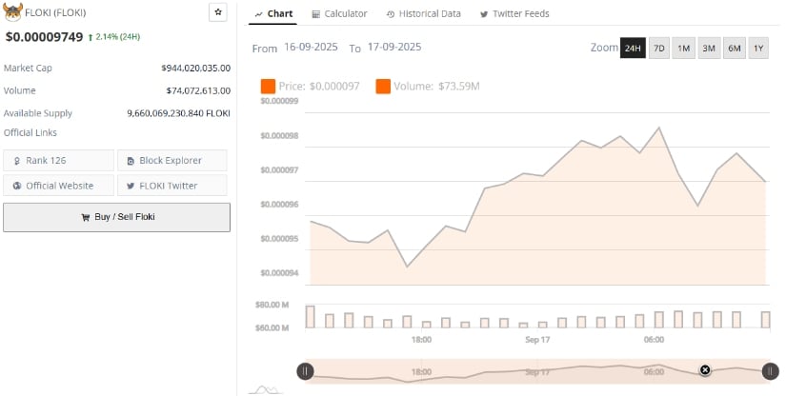Viewport: 786px width, 396px height.
Task: Select the 7D zoom range
Action: pos(659,48)
